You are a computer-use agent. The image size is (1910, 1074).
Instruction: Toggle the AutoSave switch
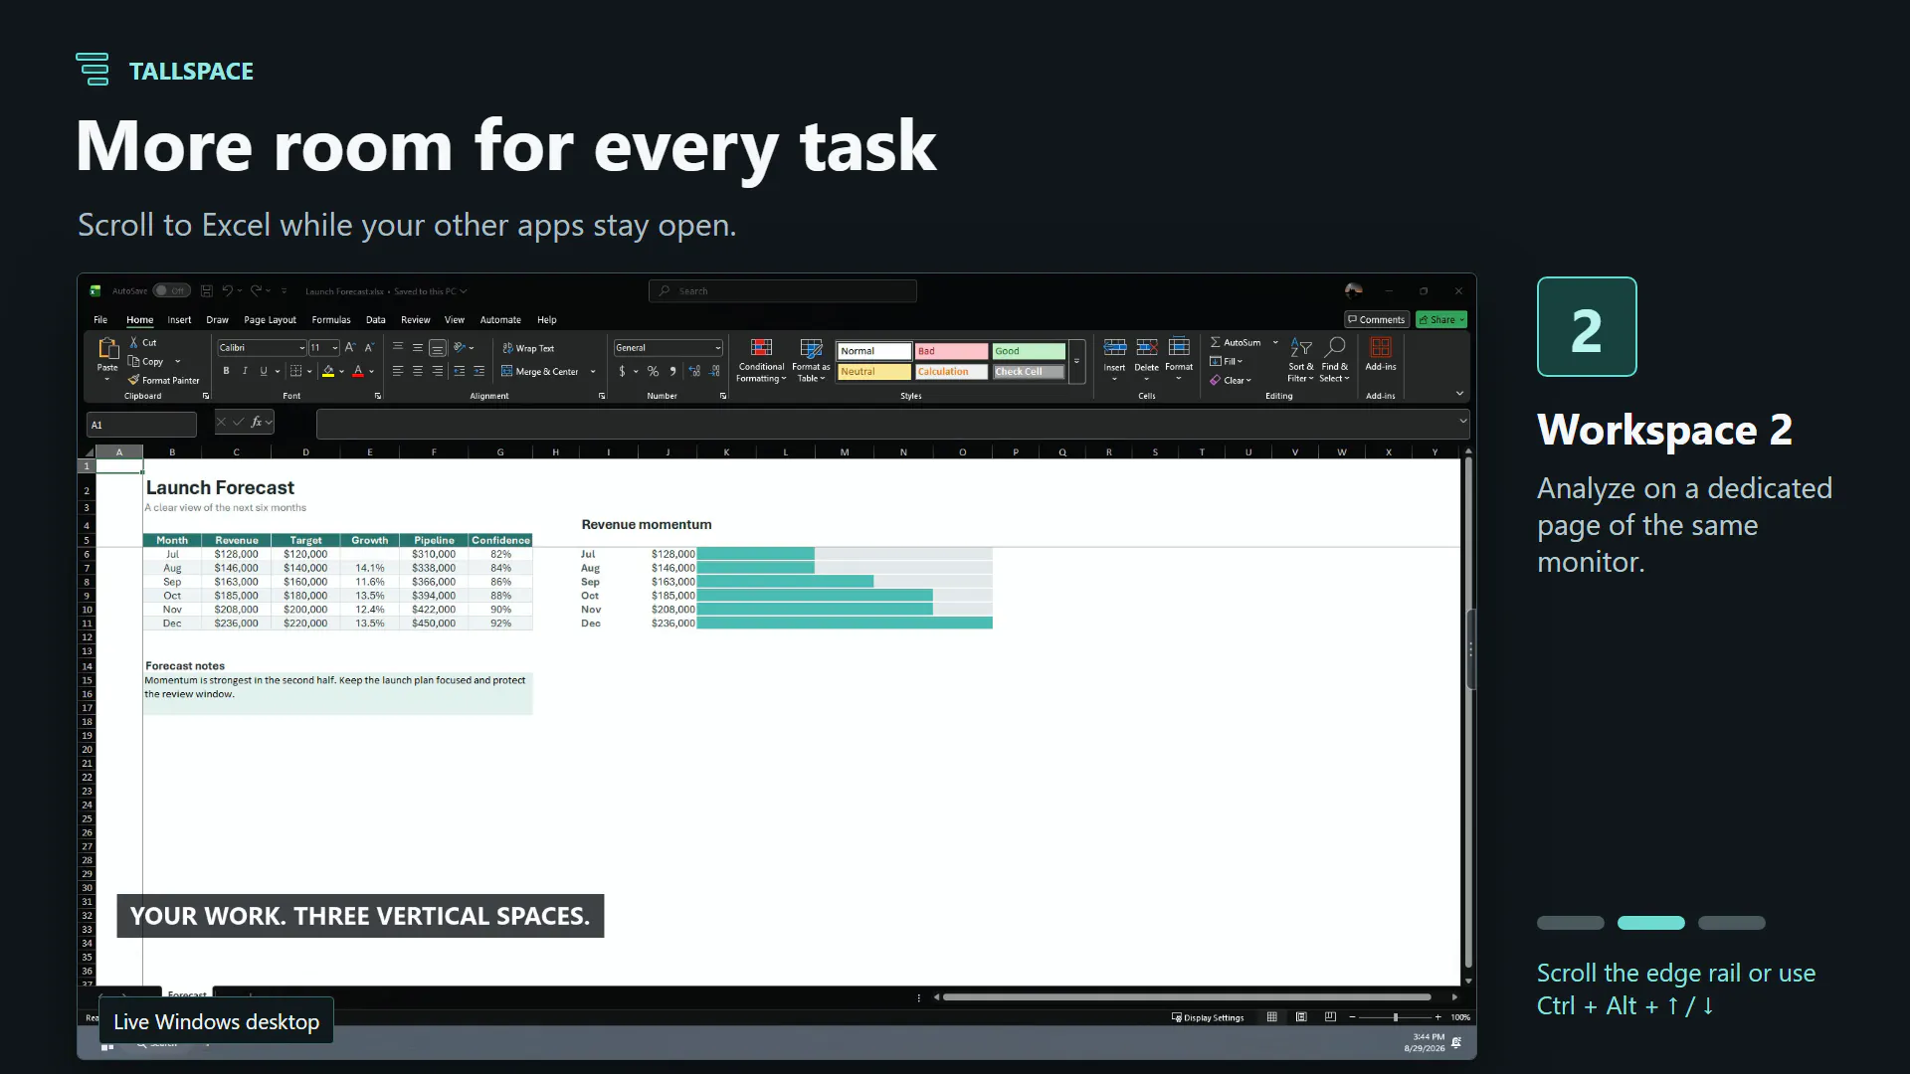(x=172, y=291)
